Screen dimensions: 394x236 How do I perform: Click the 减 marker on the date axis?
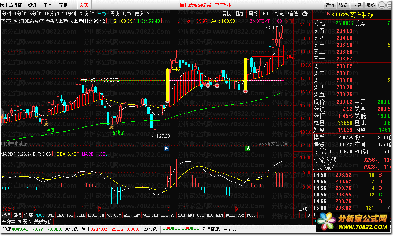coord(248,148)
